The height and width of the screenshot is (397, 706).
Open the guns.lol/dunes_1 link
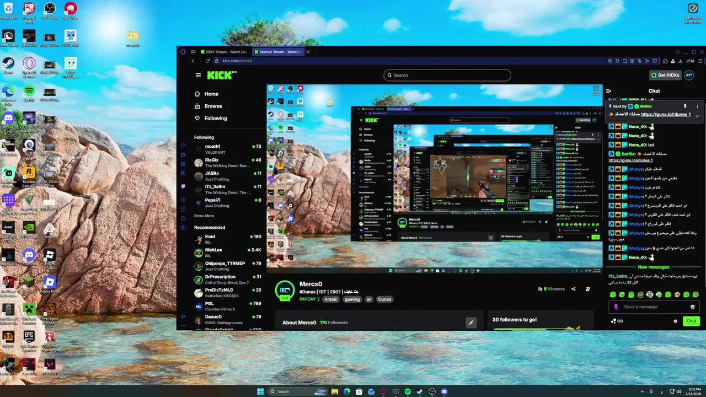pos(666,114)
